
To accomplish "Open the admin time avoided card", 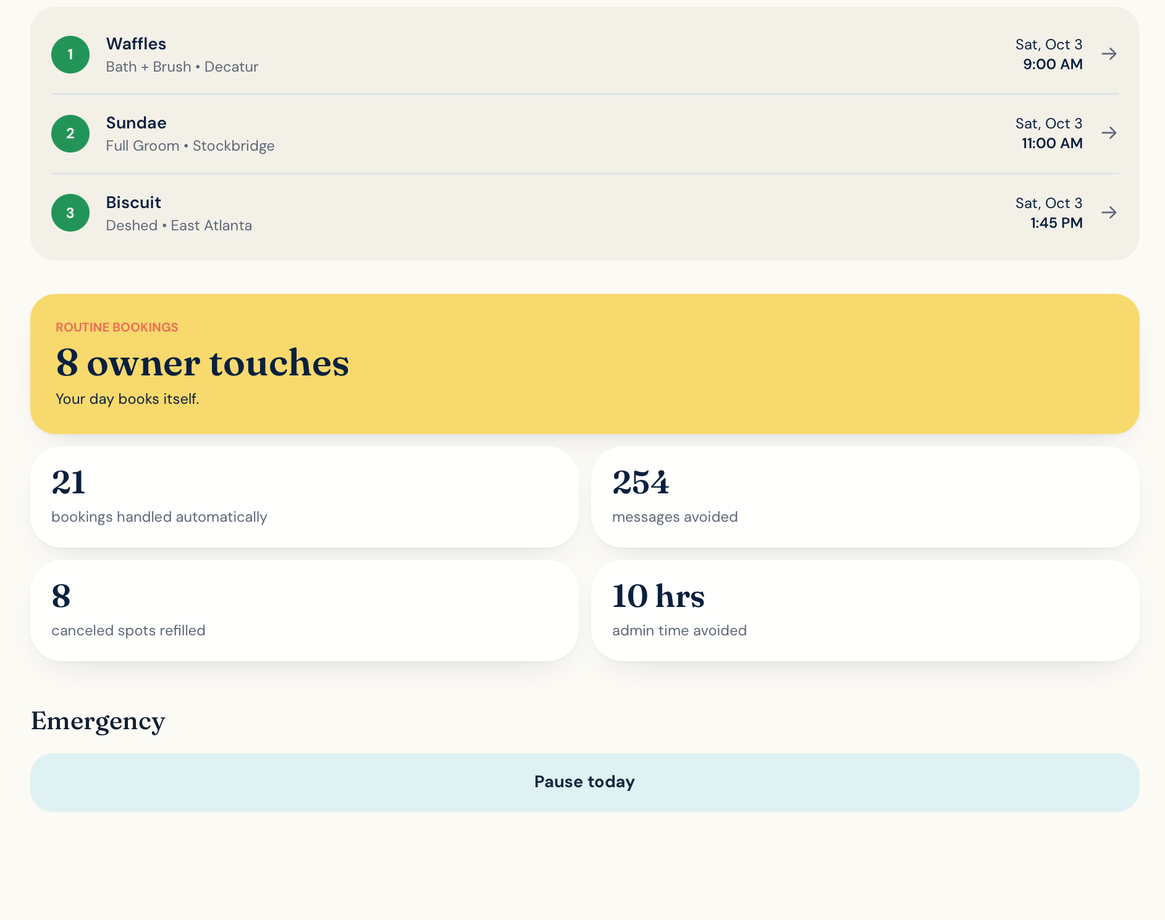I will tap(865, 611).
